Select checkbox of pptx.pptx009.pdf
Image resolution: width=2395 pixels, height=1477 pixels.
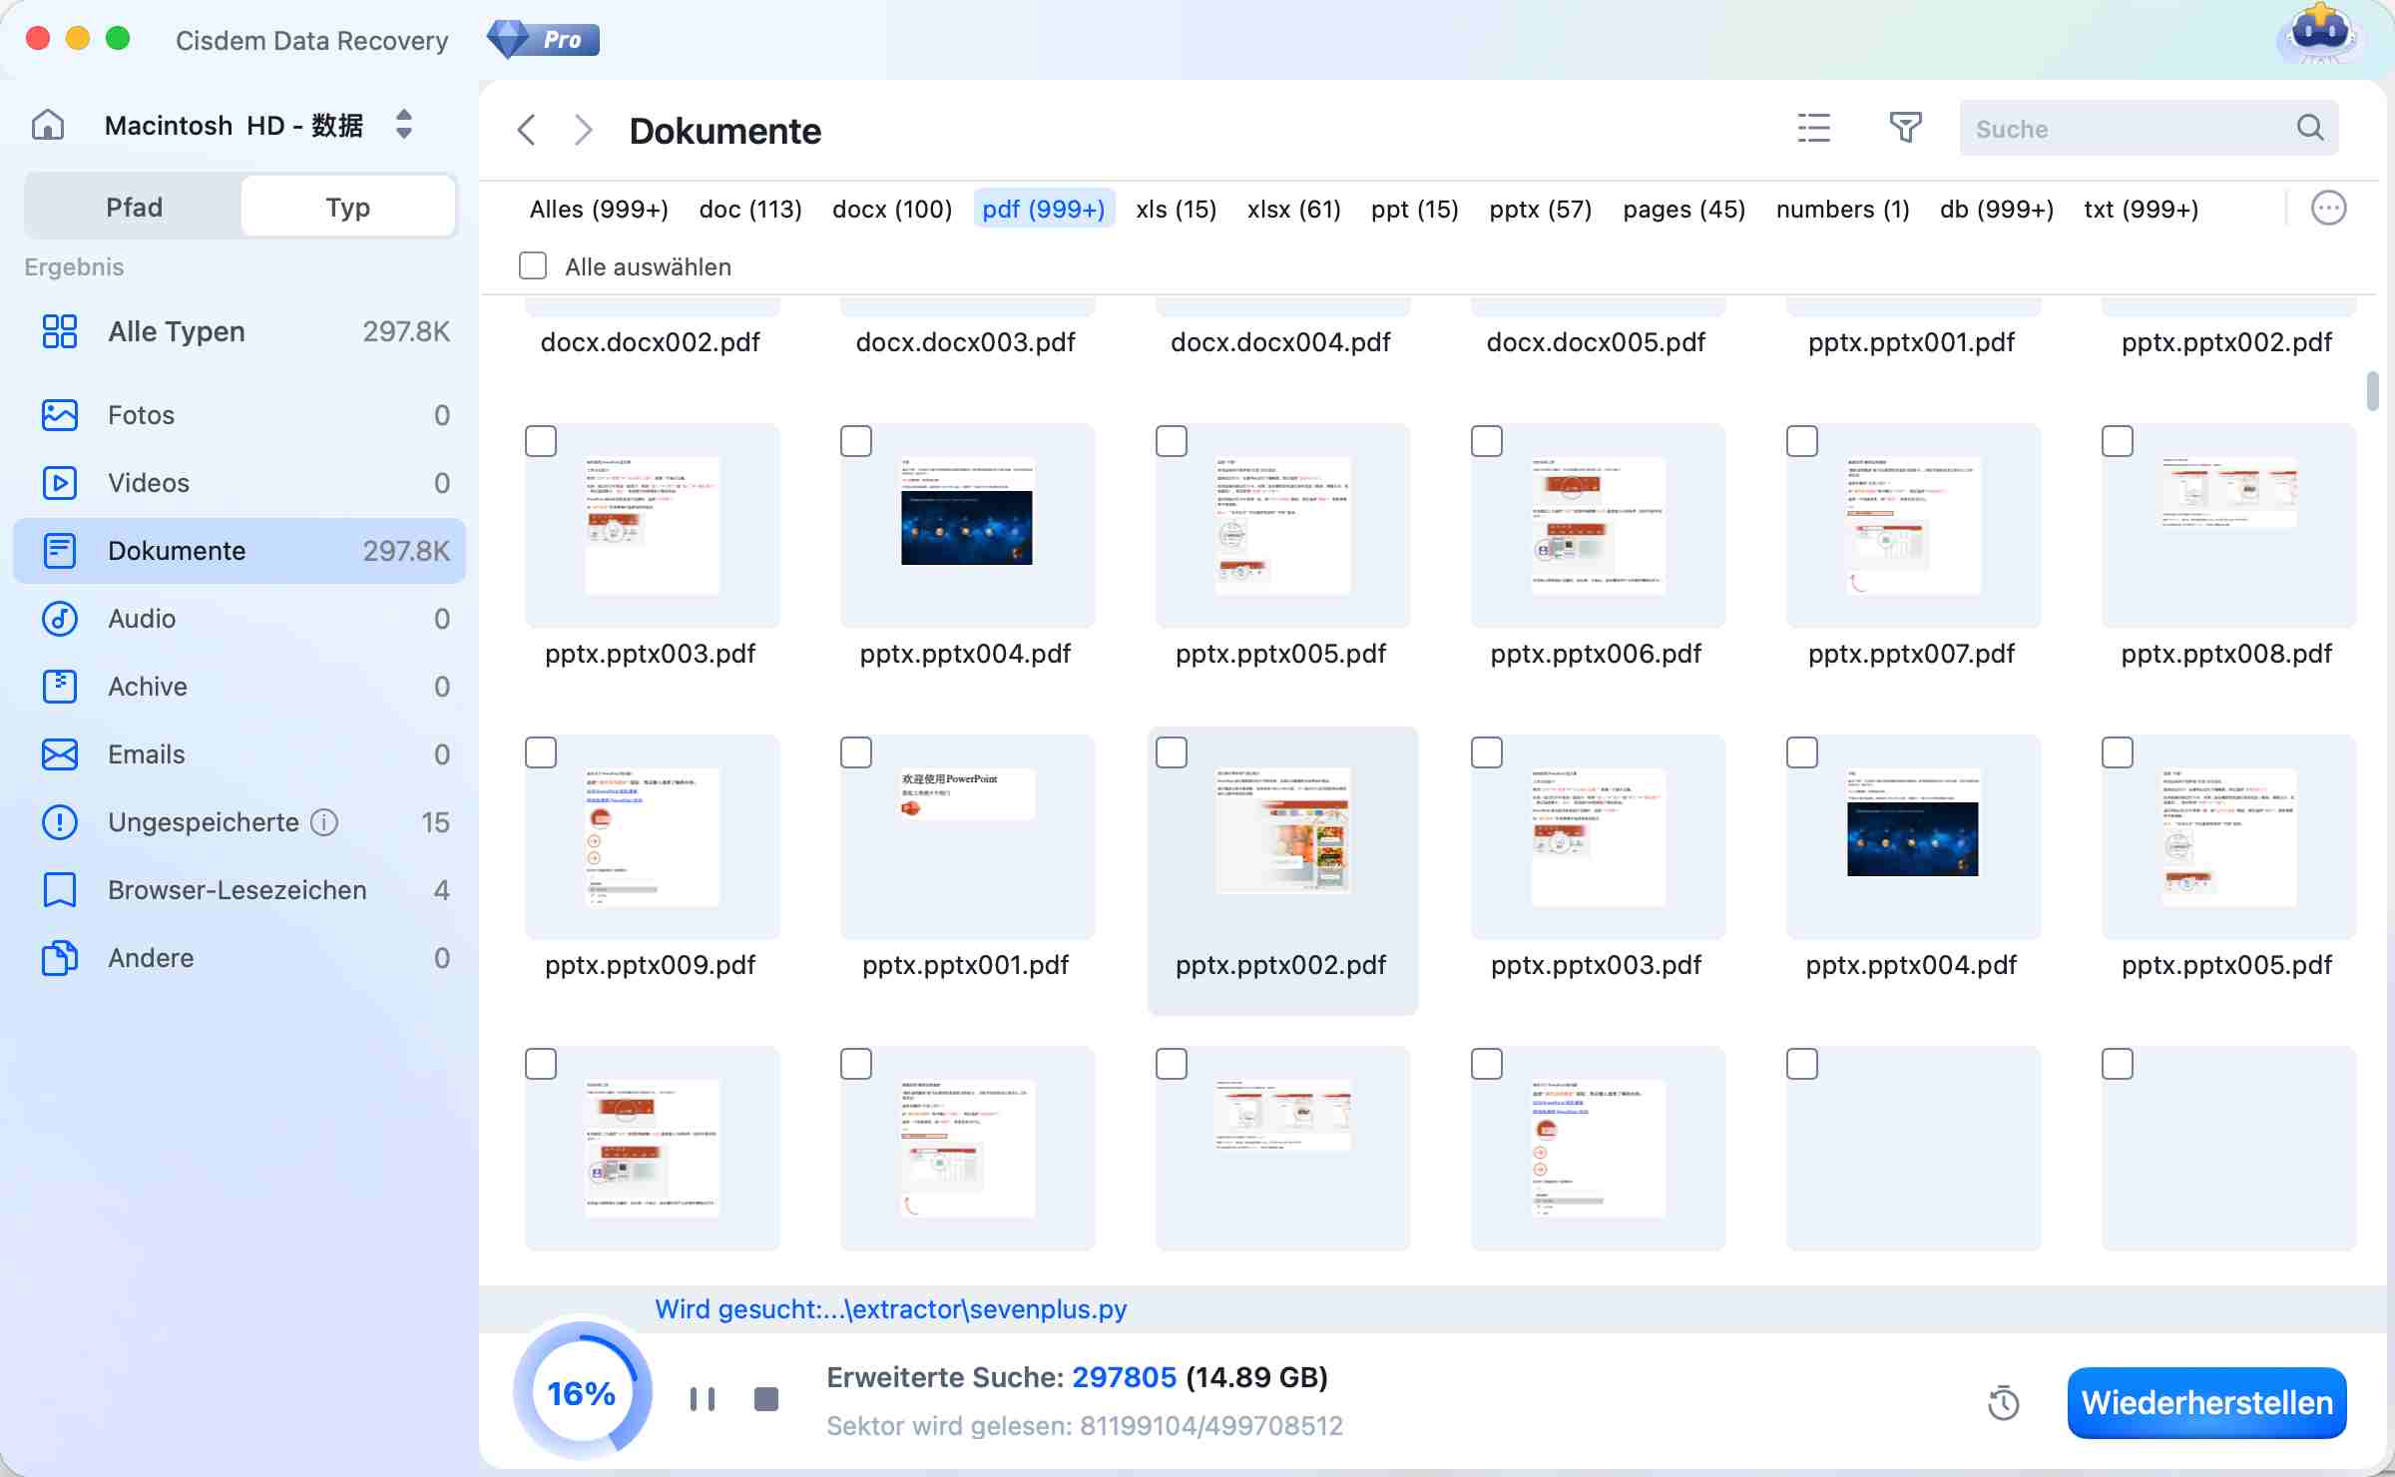pos(541,752)
